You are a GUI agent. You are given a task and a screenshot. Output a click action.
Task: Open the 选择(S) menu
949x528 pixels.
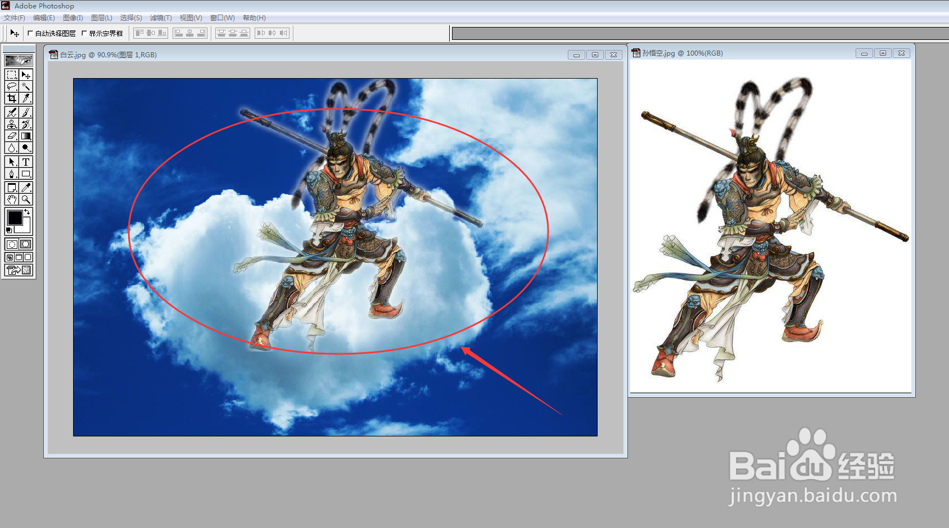point(131,18)
